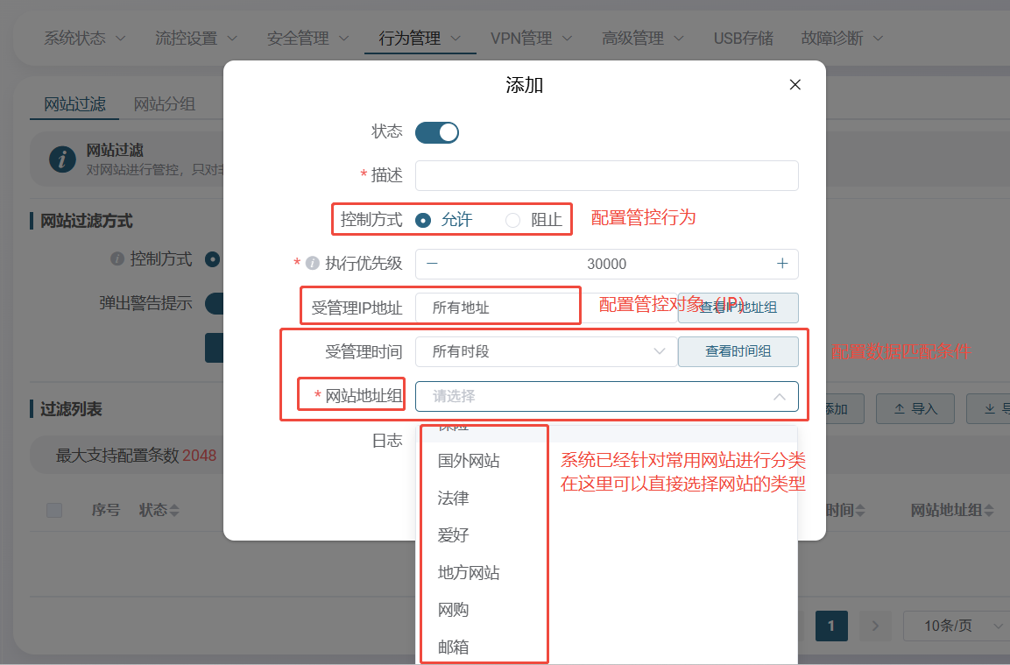
Task: Select the 允许 radio button
Action: pos(424,221)
